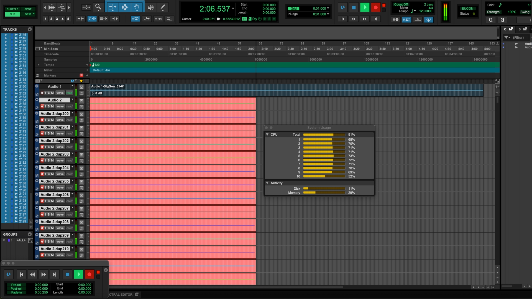Click Return to Zero in floating transport
532x299 pixels.
pyautogui.click(x=21, y=274)
